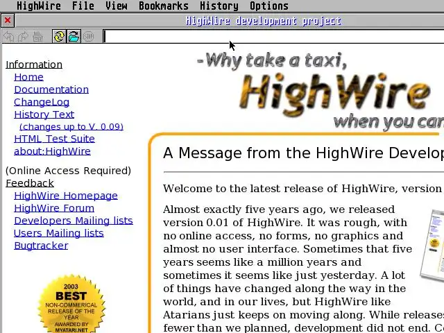This screenshot has width=444, height=333.
Task: Click the browser screenshot thumbnail in the article
Action: point(432,246)
